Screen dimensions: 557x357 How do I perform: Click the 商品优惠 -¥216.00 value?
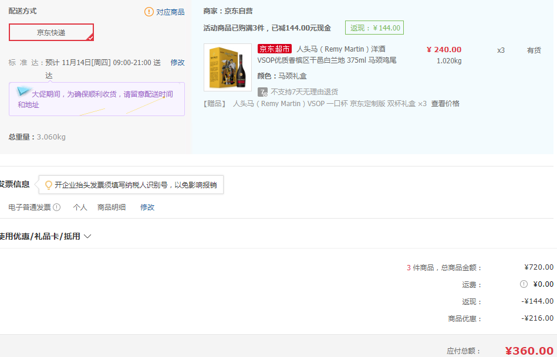pos(538,318)
